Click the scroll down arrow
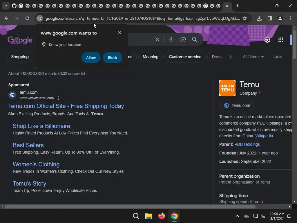 click(294, 202)
